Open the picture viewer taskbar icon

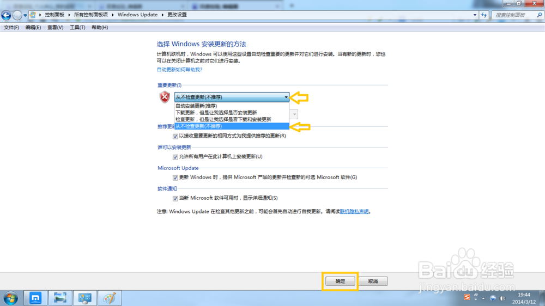pos(60,298)
